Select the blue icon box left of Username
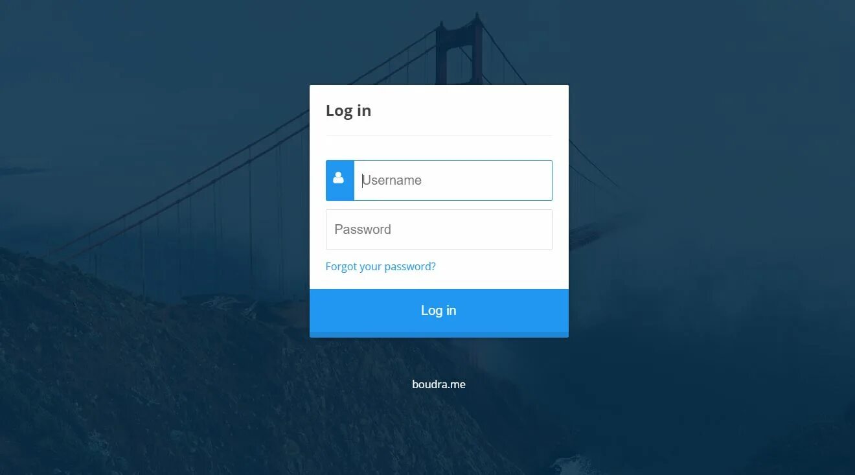Viewport: 855px width, 475px height. click(x=340, y=180)
